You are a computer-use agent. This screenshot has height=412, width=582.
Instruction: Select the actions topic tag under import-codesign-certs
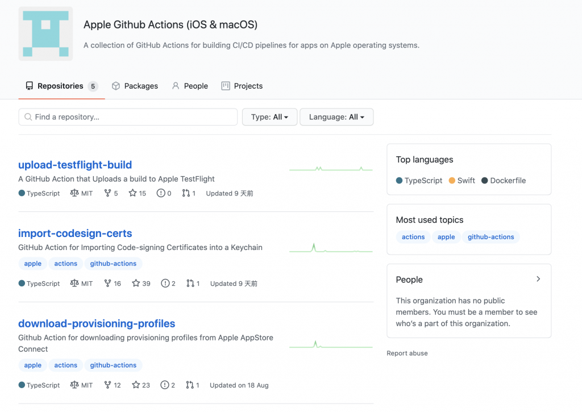[66, 264]
